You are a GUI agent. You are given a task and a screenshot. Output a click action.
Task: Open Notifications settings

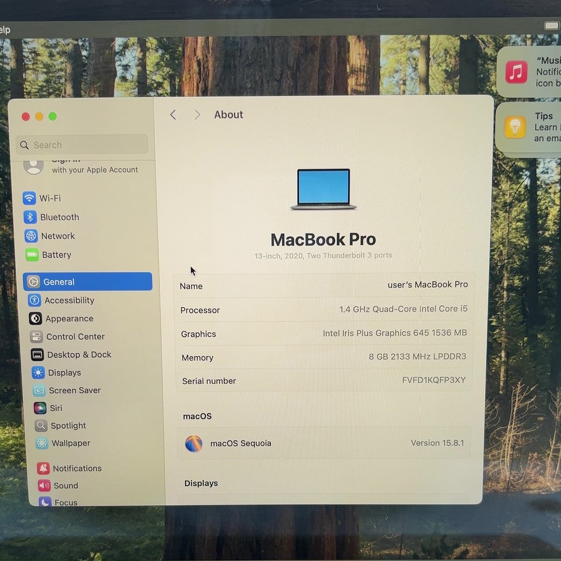click(69, 468)
